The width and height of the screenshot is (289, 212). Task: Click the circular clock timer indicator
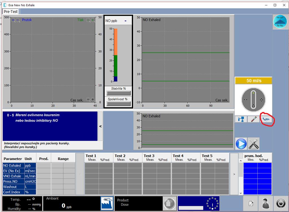click(x=212, y=203)
